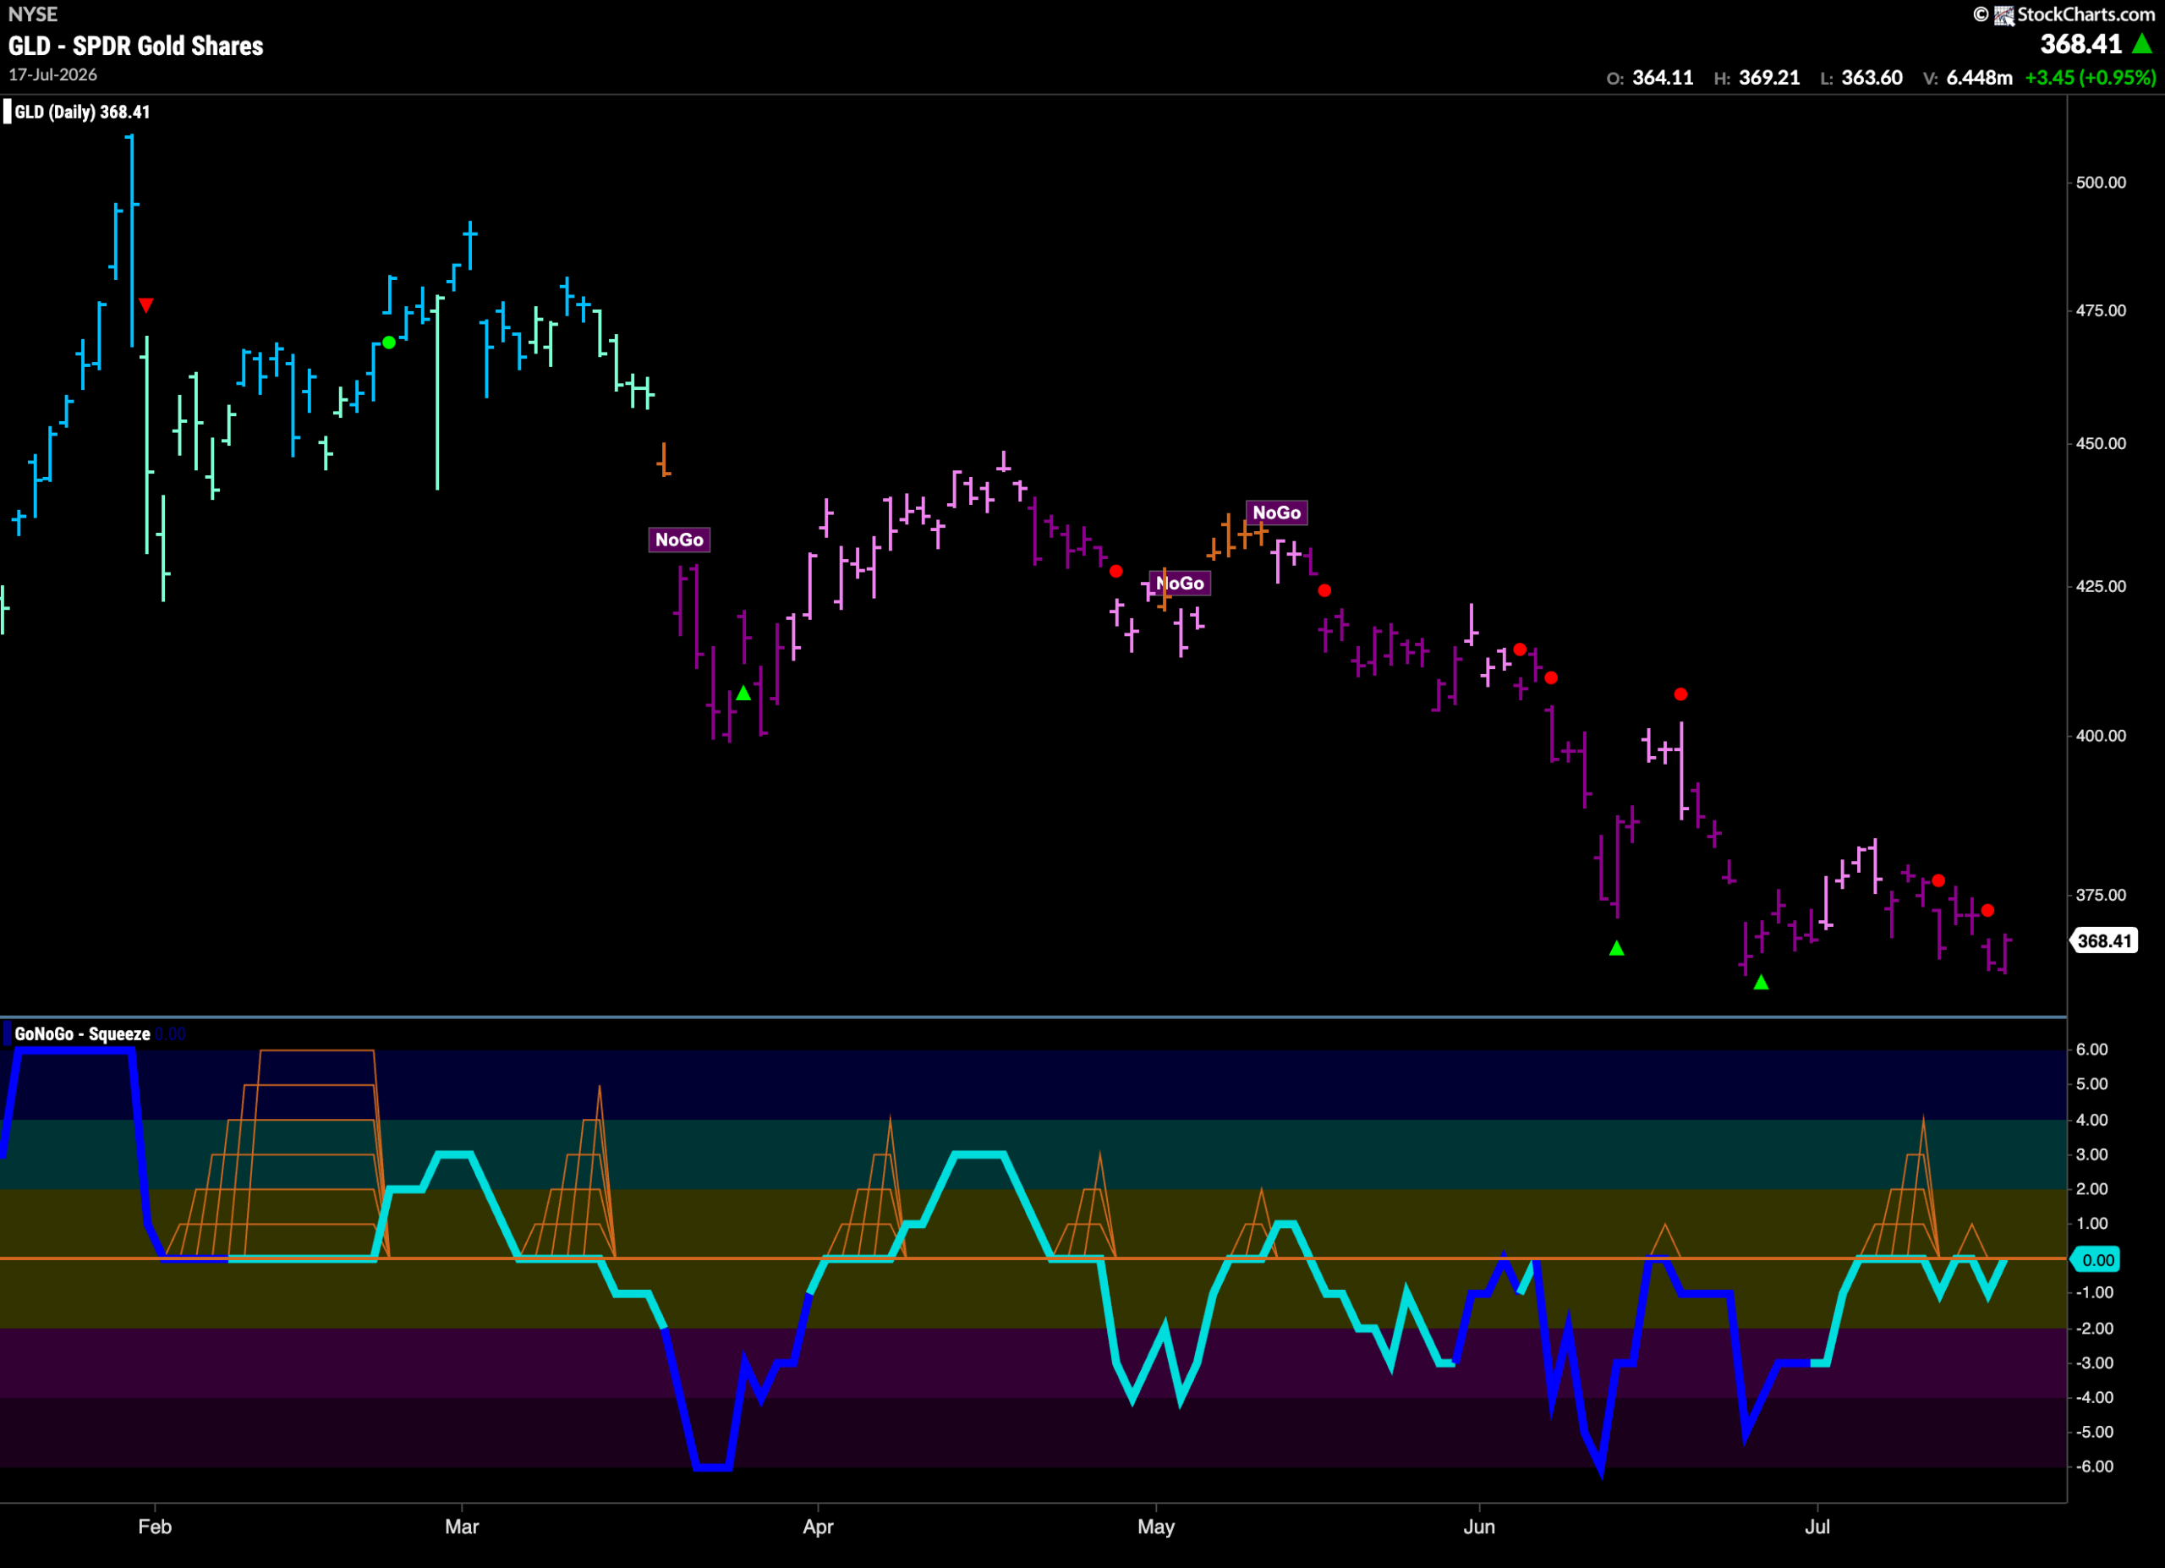
Task: Click the green dot marker in late February
Action: (x=388, y=343)
